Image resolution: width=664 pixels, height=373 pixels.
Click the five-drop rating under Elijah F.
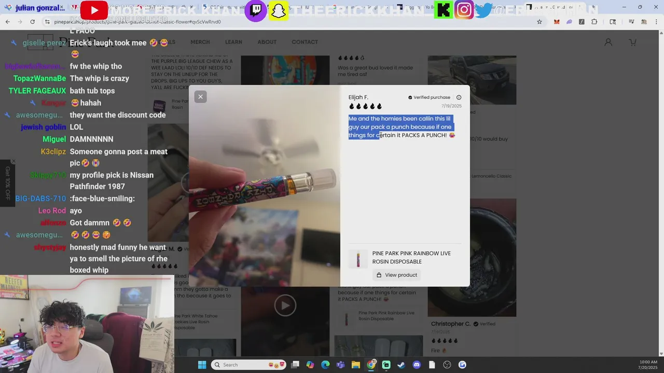pyautogui.click(x=365, y=106)
